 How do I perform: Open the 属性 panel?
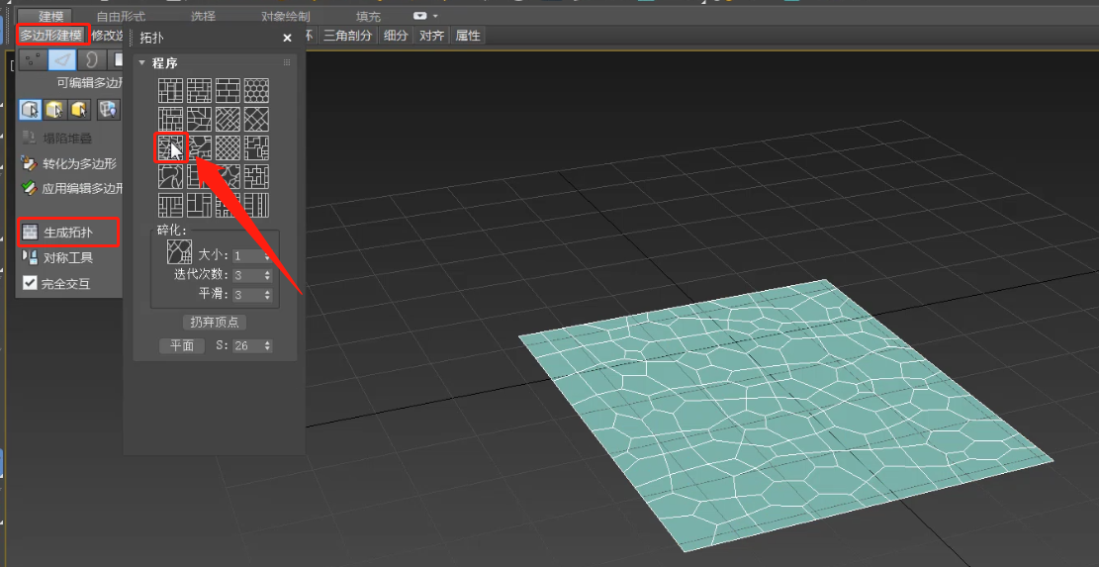tap(468, 35)
